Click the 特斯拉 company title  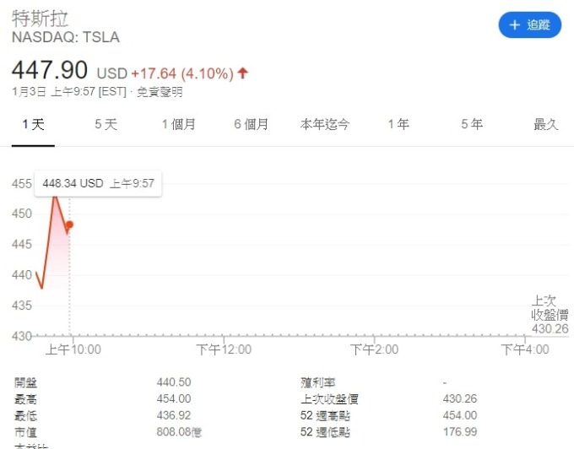pos(40,19)
